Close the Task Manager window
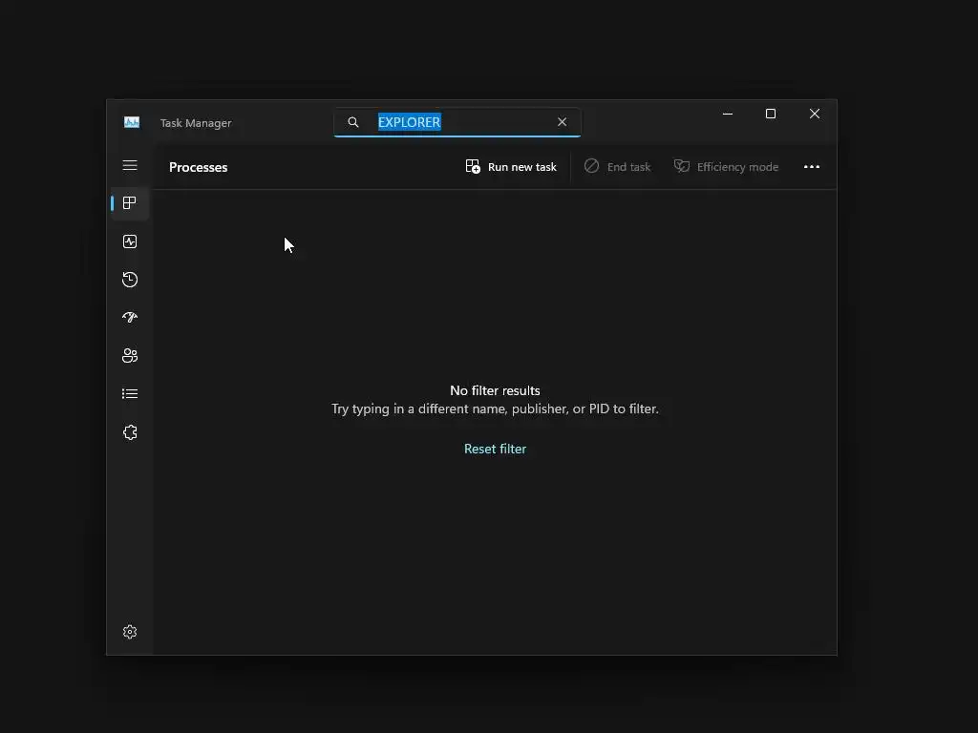The image size is (978, 733). [815, 115]
